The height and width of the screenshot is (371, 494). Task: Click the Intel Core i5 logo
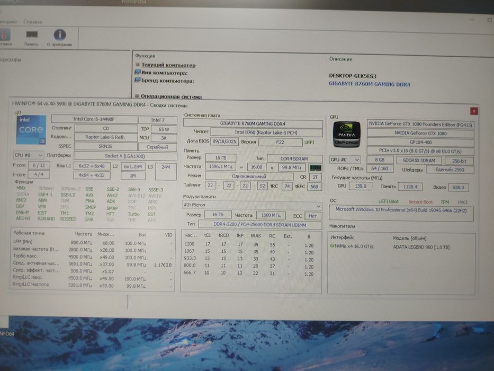(31, 130)
